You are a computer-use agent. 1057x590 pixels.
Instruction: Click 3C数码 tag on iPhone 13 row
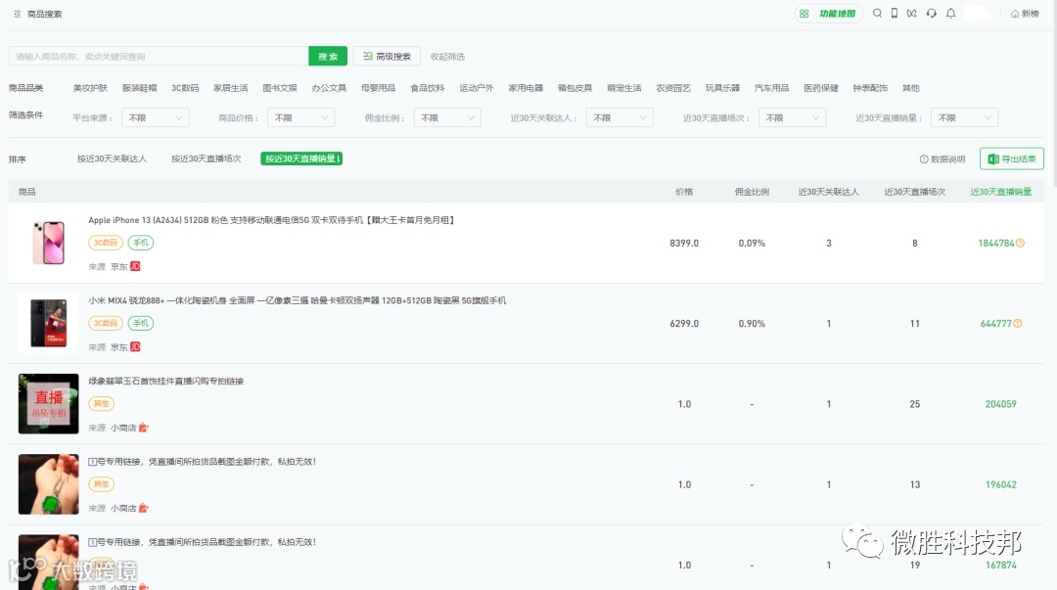105,243
